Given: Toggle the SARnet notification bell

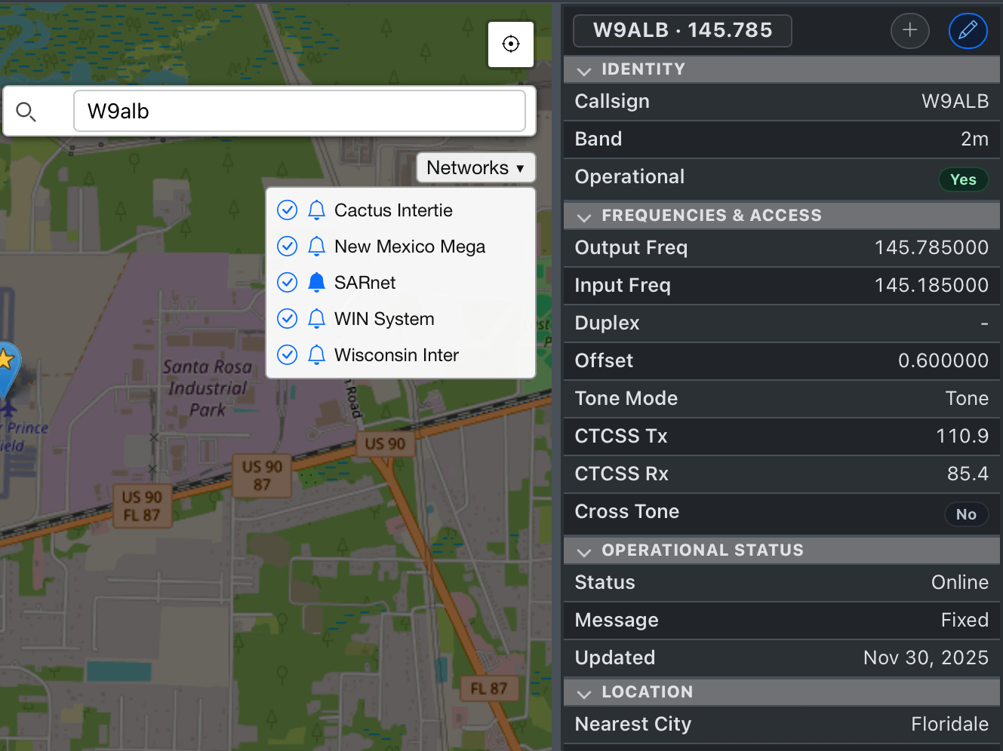Looking at the screenshot, I should pyautogui.click(x=317, y=283).
